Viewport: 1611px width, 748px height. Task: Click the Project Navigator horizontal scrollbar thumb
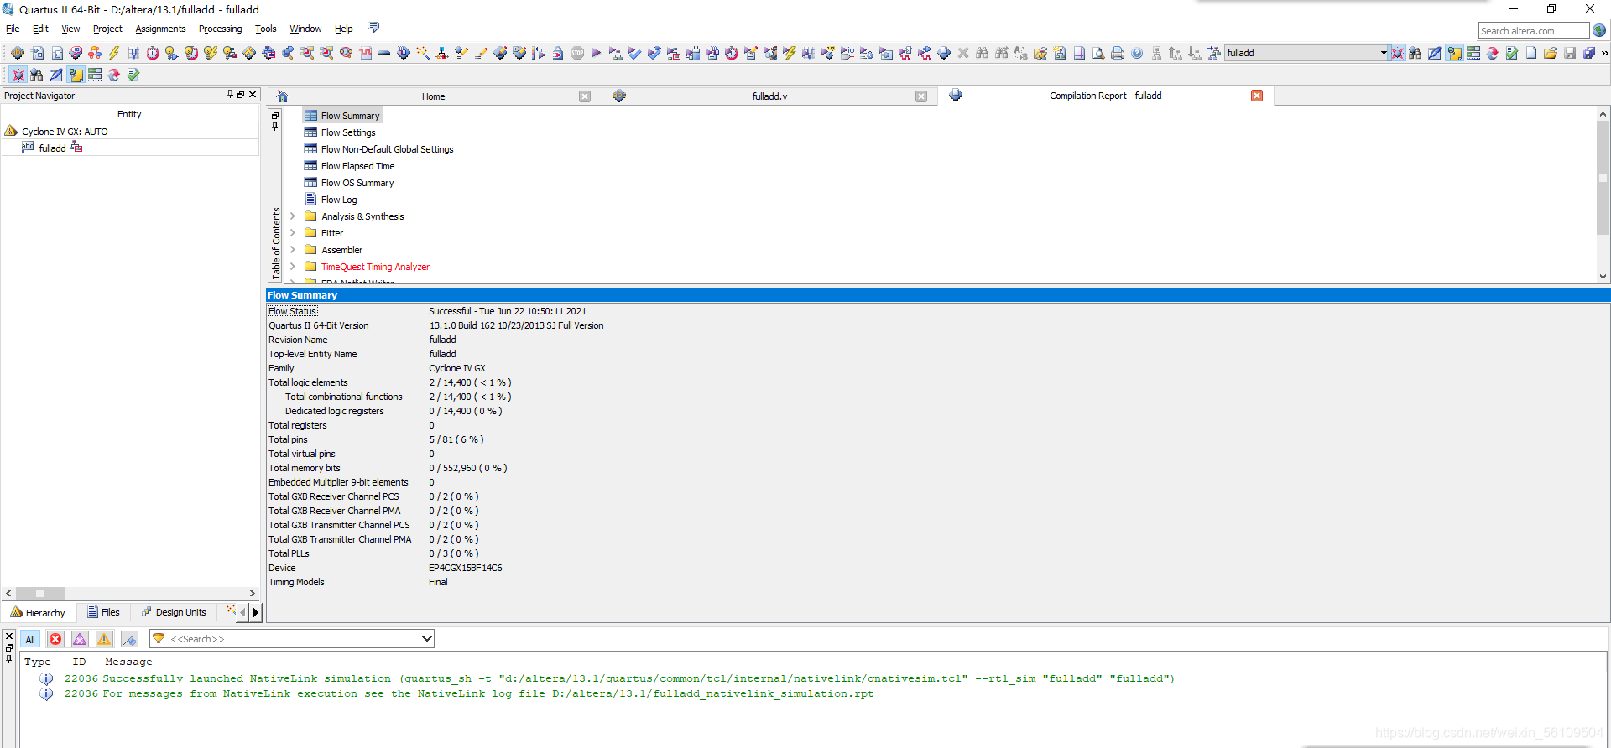click(x=40, y=593)
